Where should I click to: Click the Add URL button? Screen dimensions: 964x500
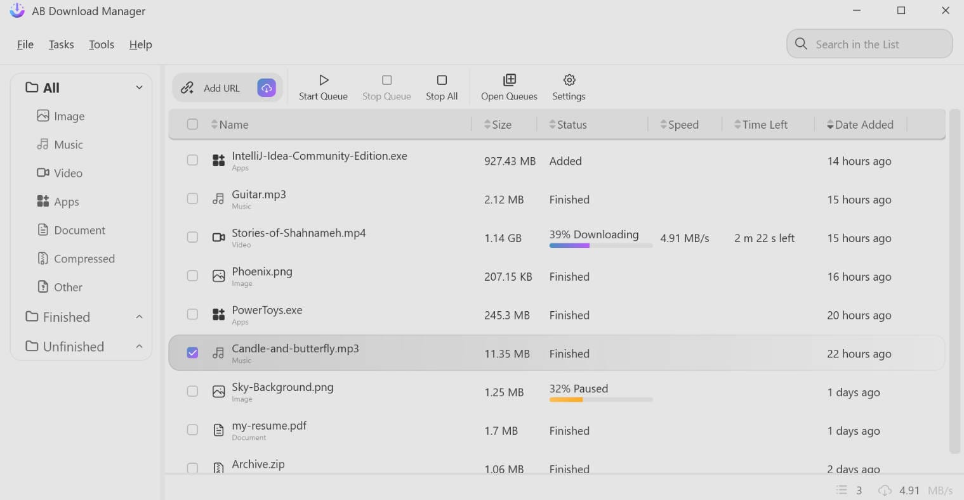pos(214,88)
